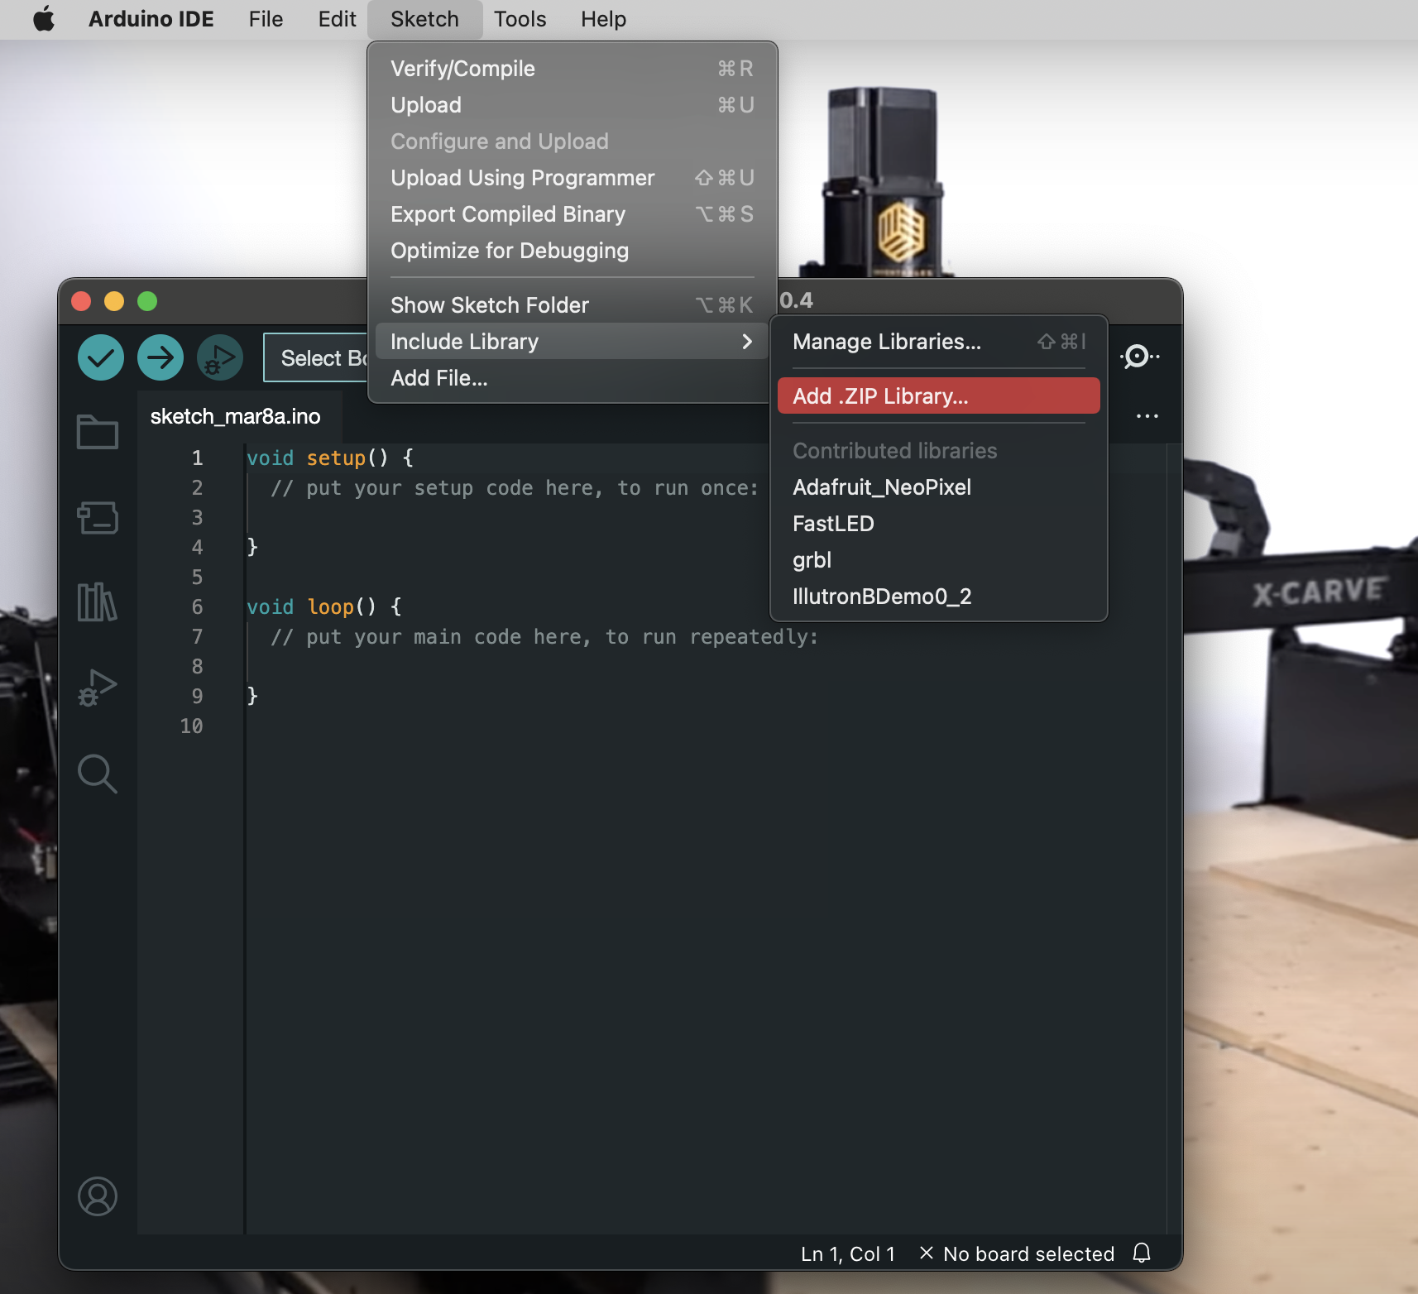
Task: Click the Verify checkmark toolbar button
Action: point(101,357)
